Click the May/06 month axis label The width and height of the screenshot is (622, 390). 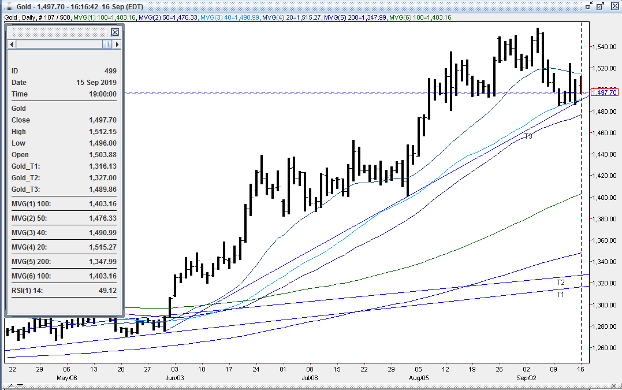coord(66,378)
